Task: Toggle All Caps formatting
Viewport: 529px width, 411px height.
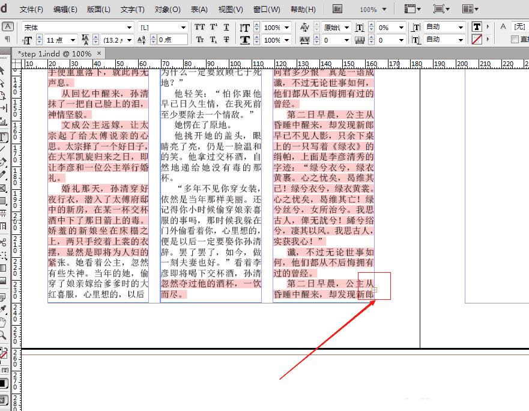Action: point(201,27)
